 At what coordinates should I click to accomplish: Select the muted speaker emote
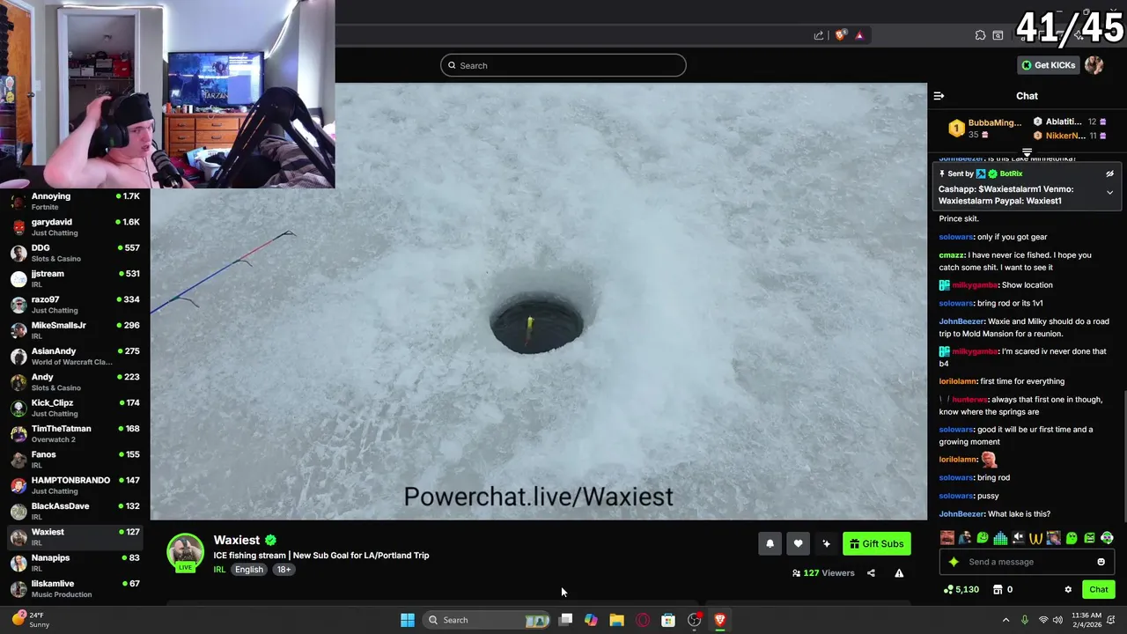[x=1018, y=537]
